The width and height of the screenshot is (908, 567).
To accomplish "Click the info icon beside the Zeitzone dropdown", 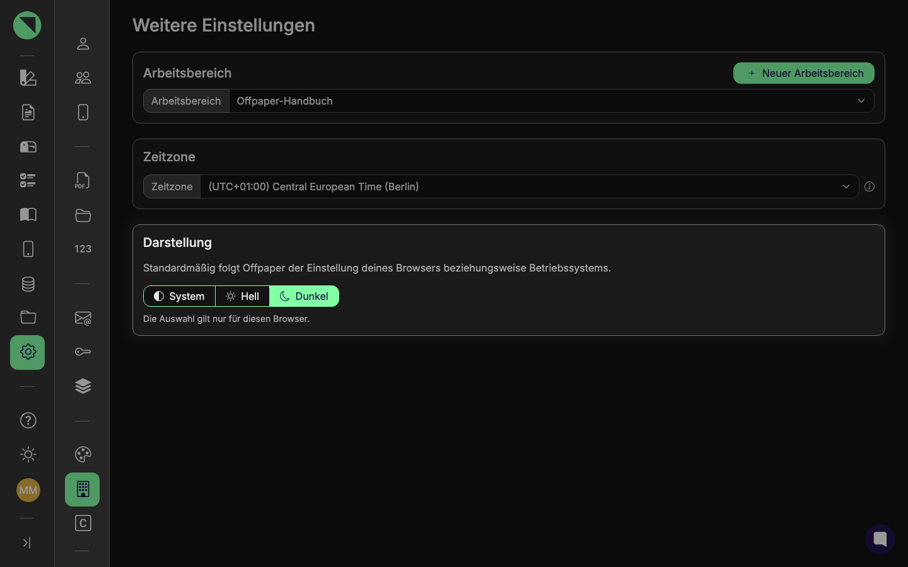I will (870, 186).
